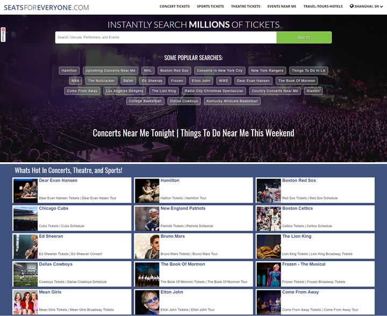
Task: Open the Frozen - The Musical thumbnail
Action: [x=269, y=274]
